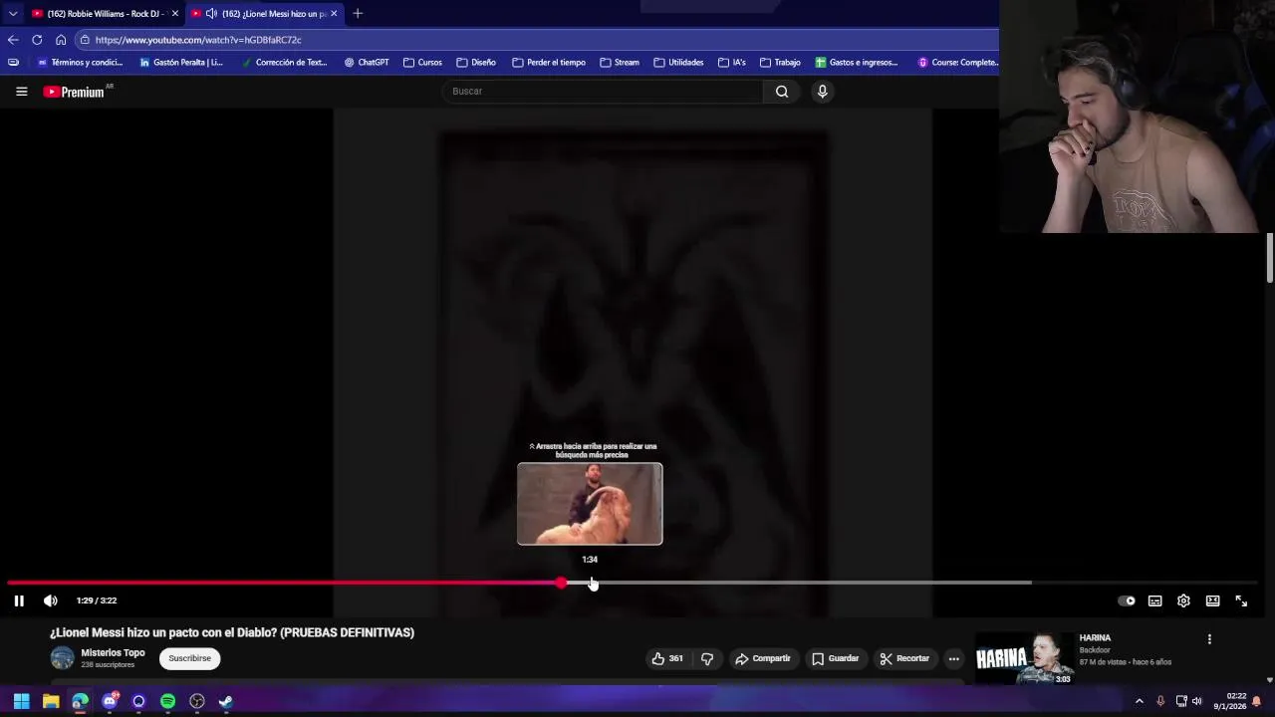Start voice search with microphone

point(822,91)
